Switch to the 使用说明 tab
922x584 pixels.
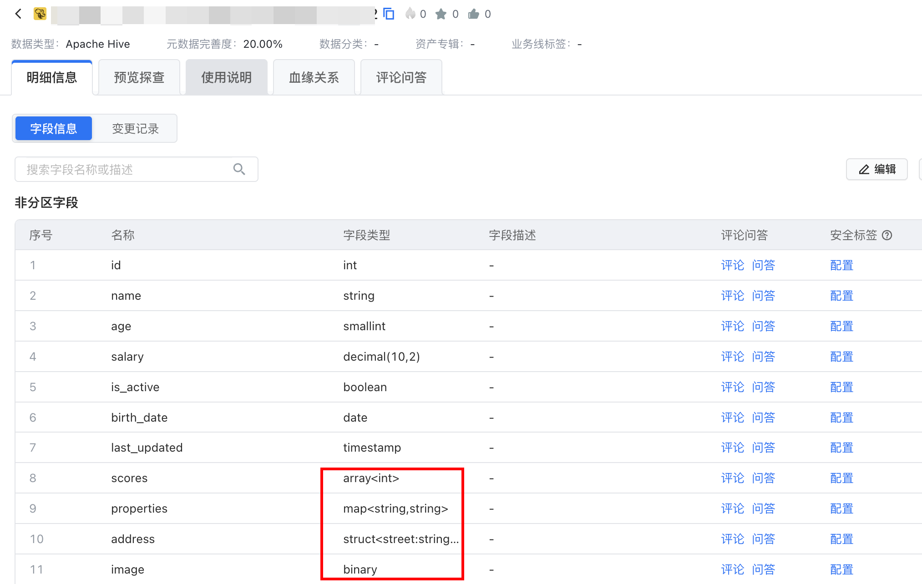(x=226, y=77)
